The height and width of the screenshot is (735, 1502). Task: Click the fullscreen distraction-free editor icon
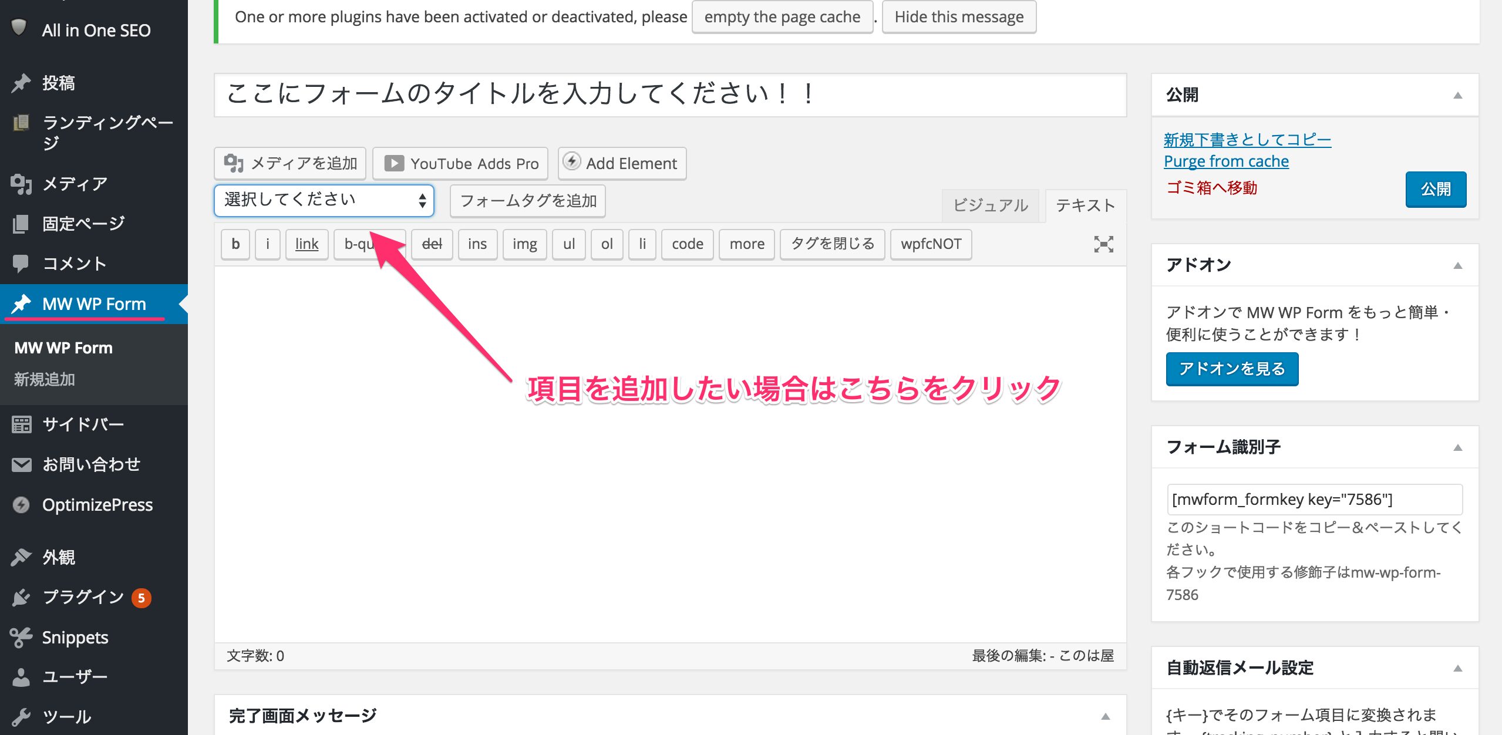1103,244
